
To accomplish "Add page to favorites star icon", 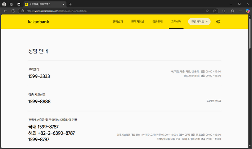I will [214, 11].
